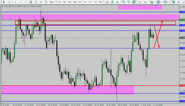
Task: Select the H4 timeframe button
Action: coord(85,2)
